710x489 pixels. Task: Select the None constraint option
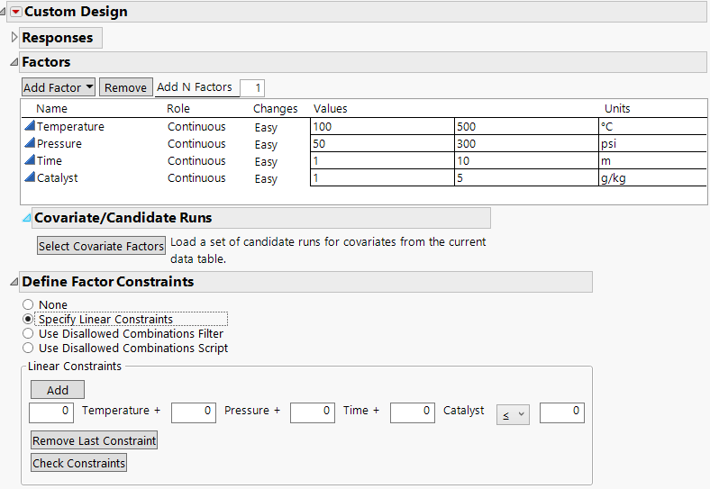pyautogui.click(x=29, y=305)
